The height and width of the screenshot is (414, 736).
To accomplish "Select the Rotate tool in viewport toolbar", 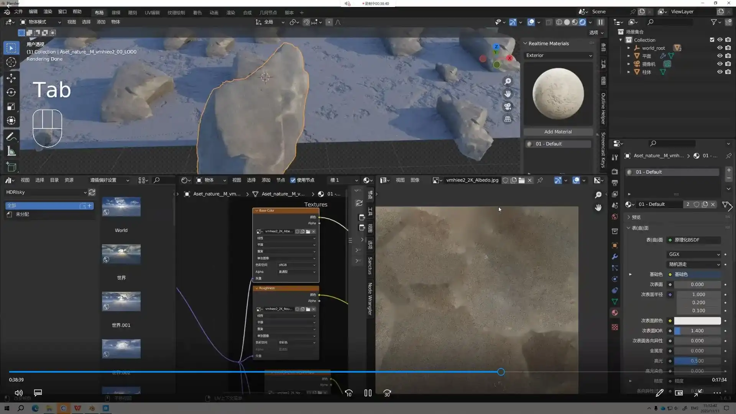I will [x=11, y=92].
